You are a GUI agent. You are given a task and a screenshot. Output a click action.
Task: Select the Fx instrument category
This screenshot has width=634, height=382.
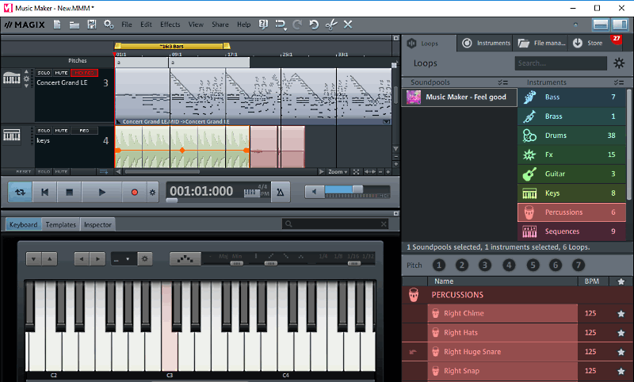tap(571, 155)
